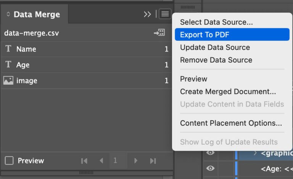This screenshot has height=179, width=293.
Task: Cycle panel size via Data Merge tab arrows
Action: click(x=8, y=15)
